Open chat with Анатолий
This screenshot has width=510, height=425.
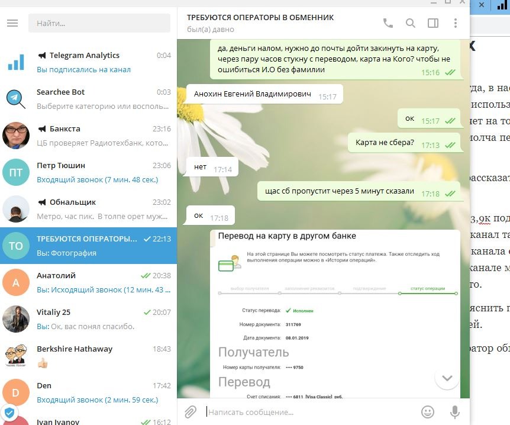click(x=89, y=282)
